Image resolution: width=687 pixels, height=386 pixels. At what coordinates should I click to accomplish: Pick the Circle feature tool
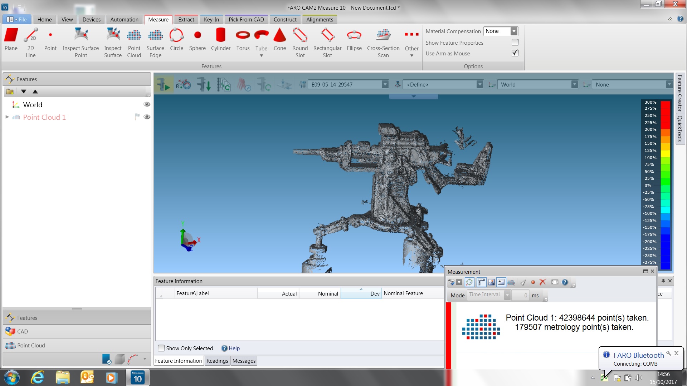tap(176, 39)
